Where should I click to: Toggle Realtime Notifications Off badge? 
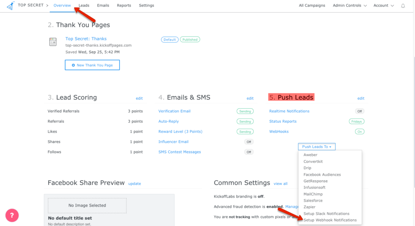359,111
